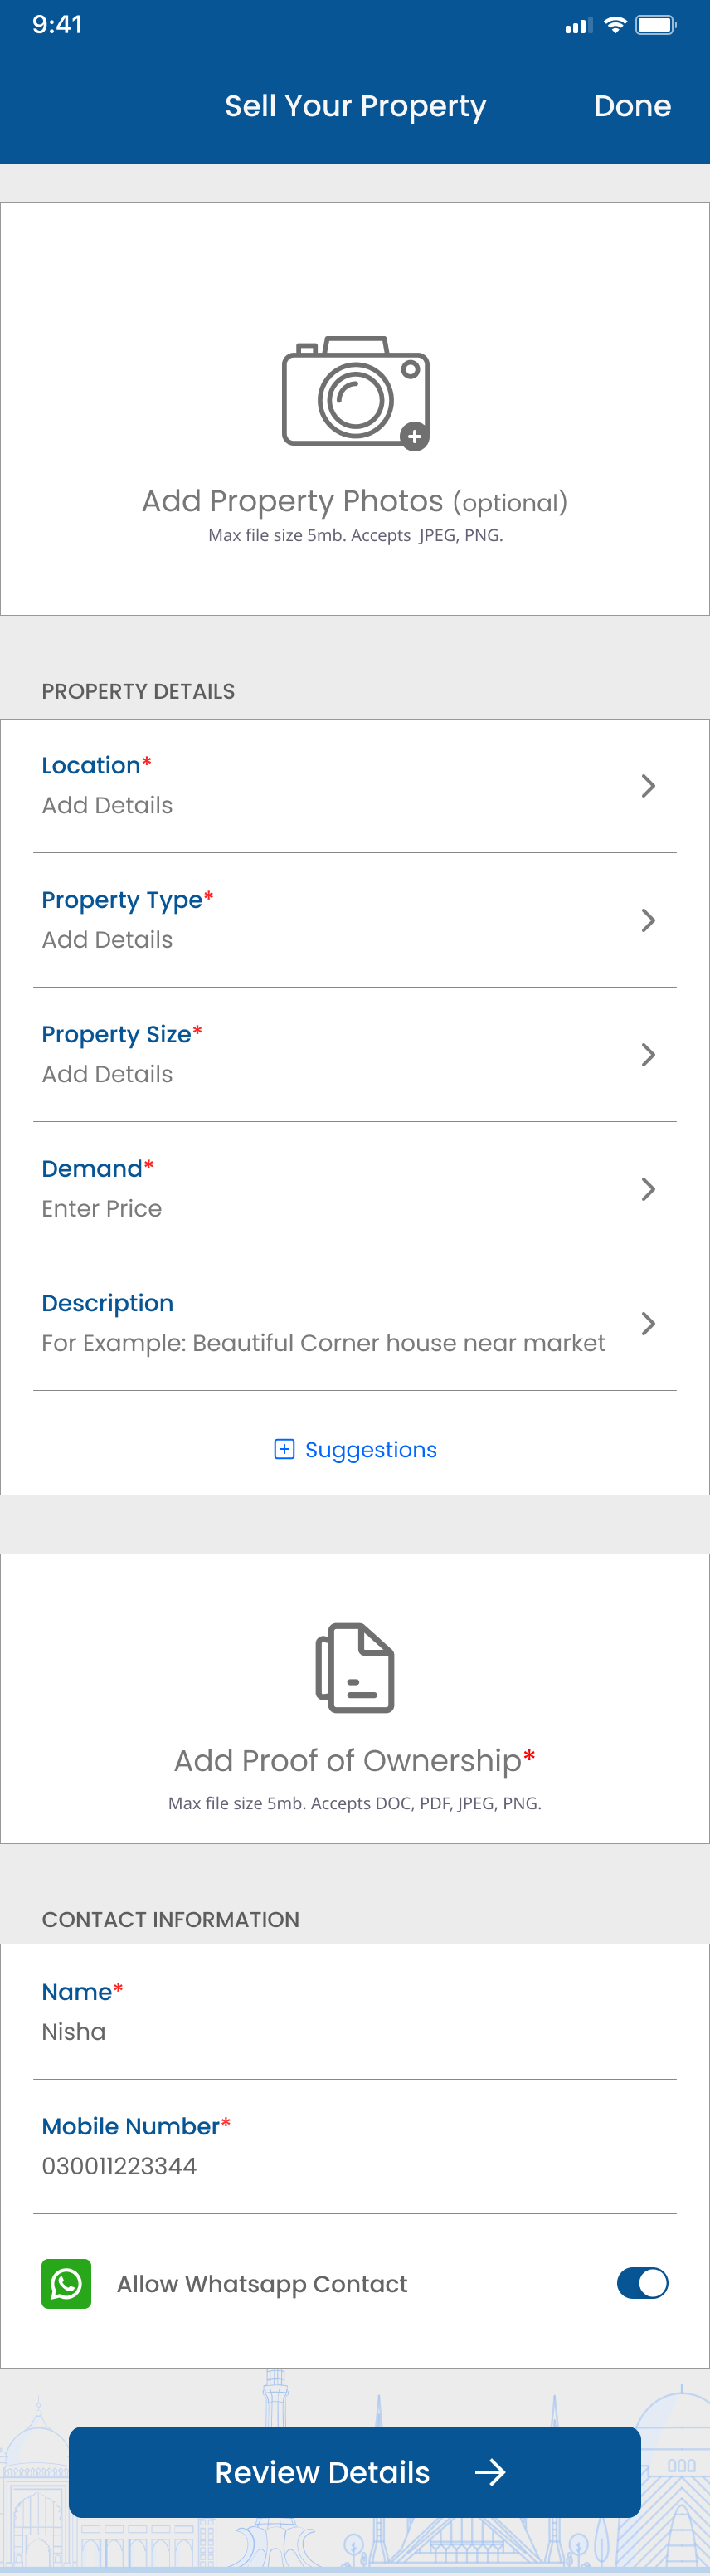Tap Done in the header
Viewport: 710px width, 2576px height.
[x=632, y=106]
